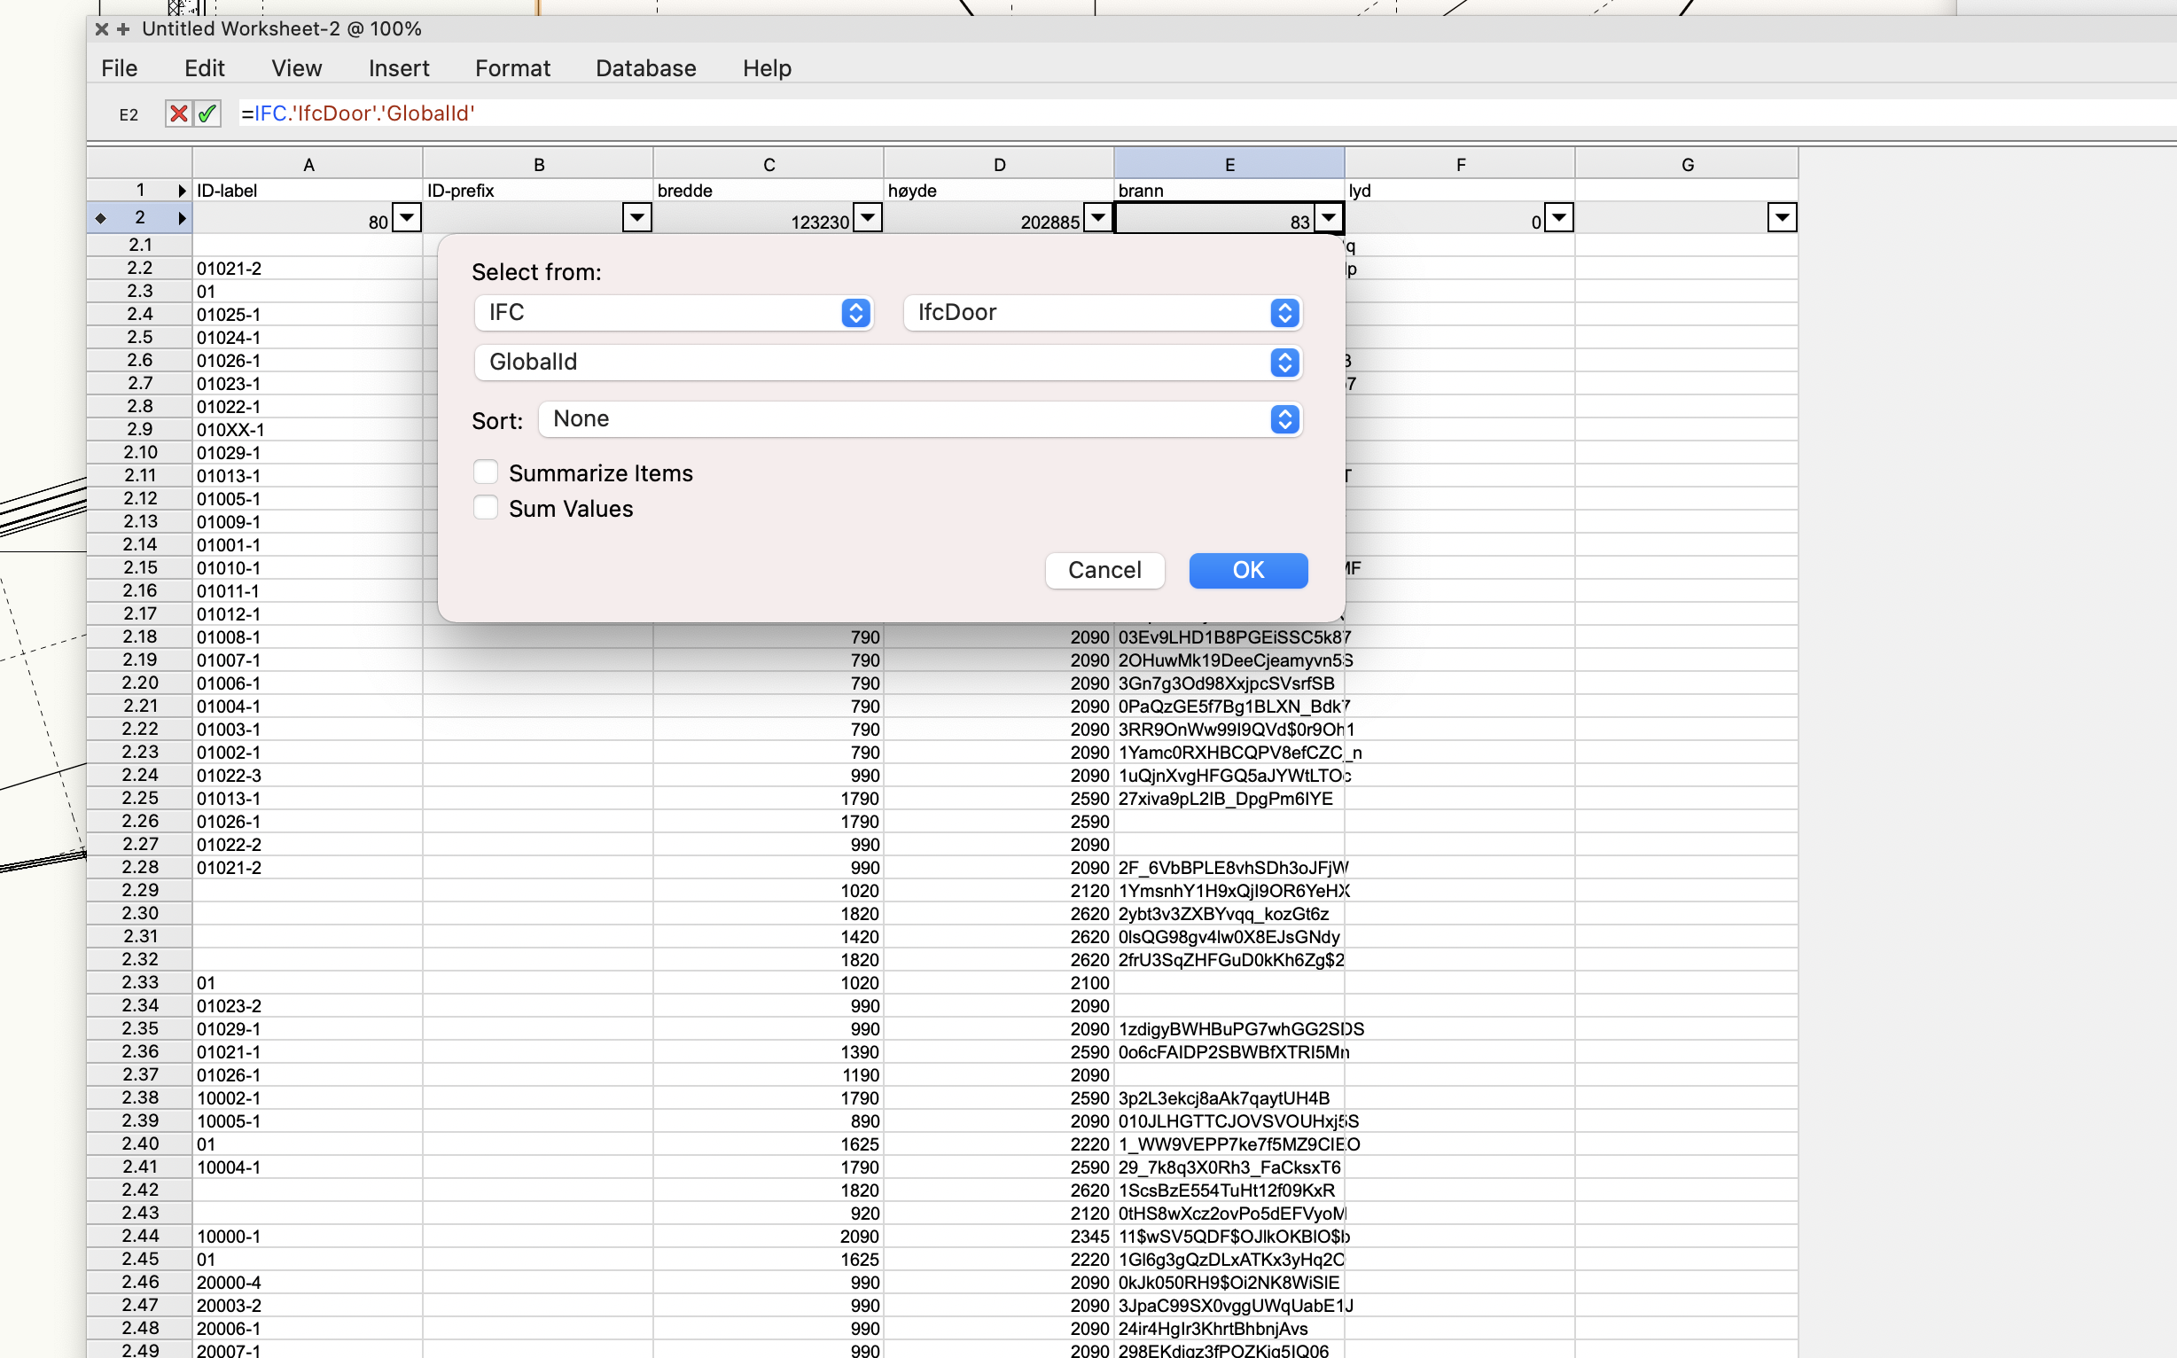Image resolution: width=2177 pixels, height=1358 pixels.
Task: Click the plus icon beside worksheet title
Action: 124,28
